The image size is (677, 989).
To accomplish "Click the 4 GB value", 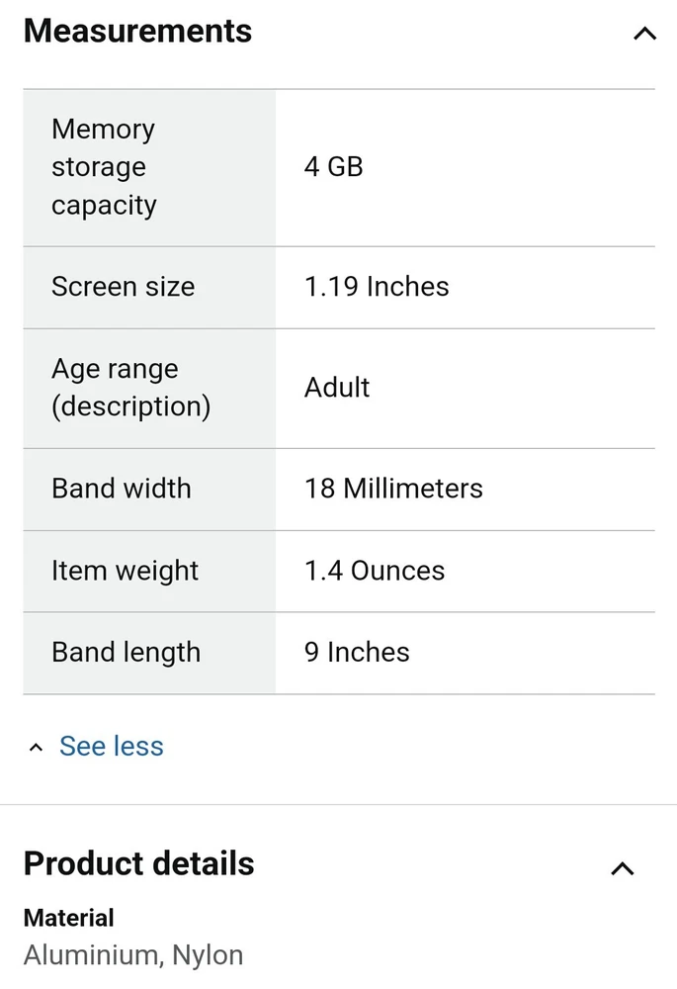I will (333, 167).
